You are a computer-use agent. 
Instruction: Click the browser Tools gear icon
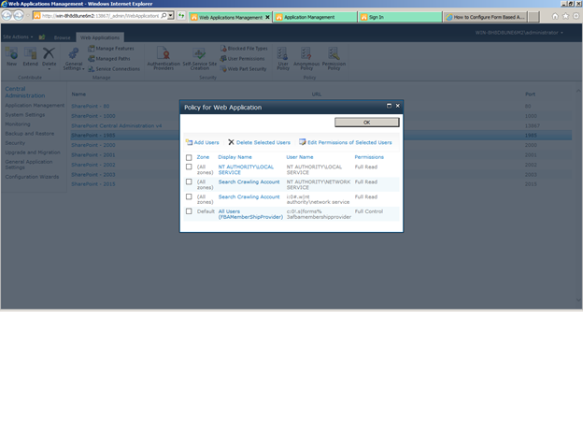click(576, 16)
